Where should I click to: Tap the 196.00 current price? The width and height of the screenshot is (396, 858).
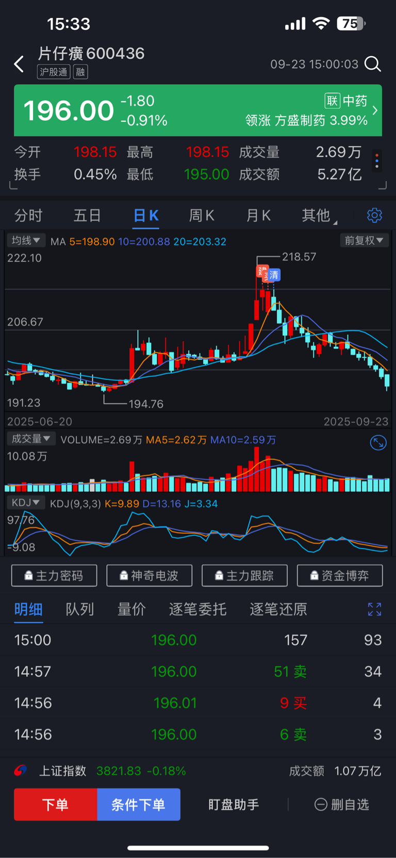pyautogui.click(x=69, y=110)
